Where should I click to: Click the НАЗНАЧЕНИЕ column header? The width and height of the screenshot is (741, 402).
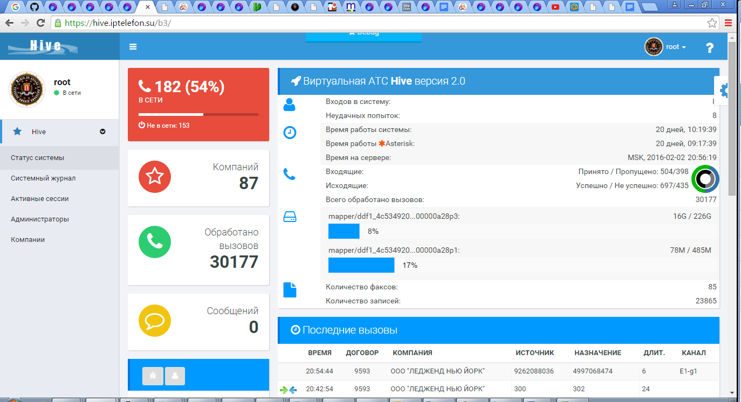pos(598,353)
